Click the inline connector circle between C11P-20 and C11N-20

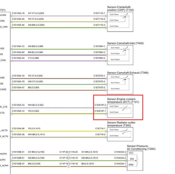tap(69, 155)
